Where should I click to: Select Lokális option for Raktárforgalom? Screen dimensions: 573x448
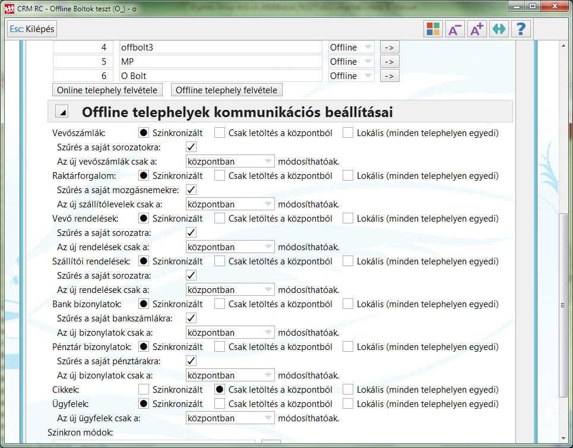(348, 175)
